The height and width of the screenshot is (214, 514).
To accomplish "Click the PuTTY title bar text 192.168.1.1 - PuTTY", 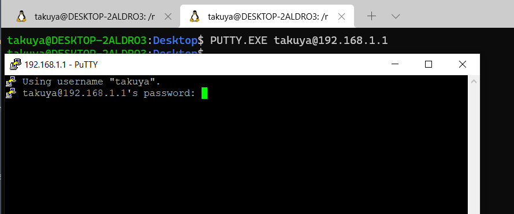I will point(61,65).
